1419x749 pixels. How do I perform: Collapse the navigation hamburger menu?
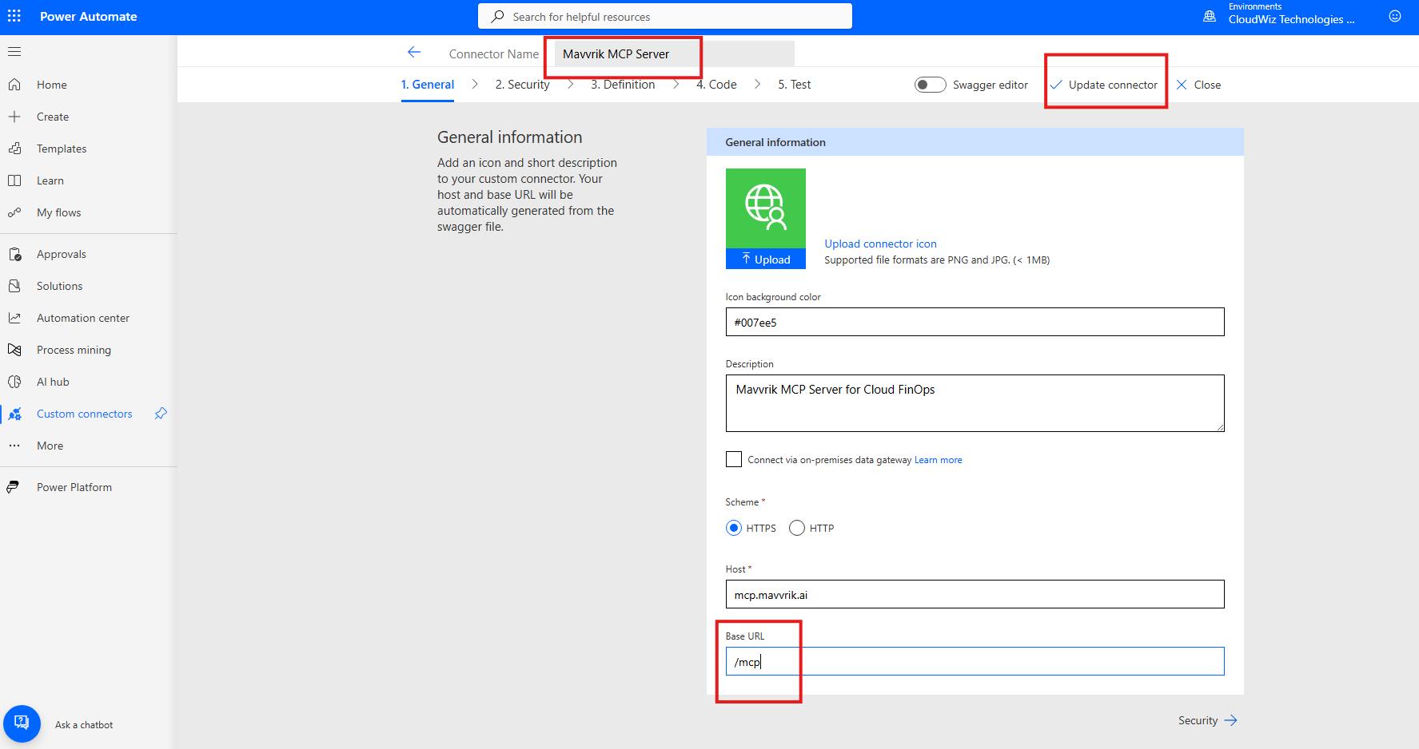14,52
